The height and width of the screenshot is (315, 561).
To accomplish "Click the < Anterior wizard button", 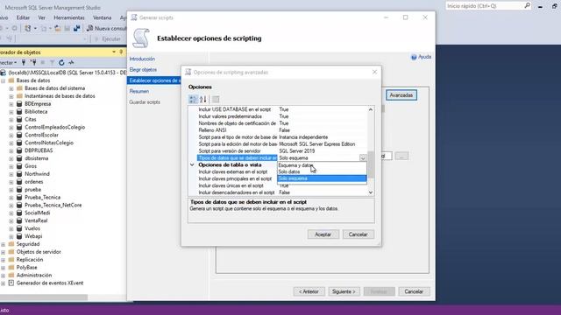I will (309, 291).
